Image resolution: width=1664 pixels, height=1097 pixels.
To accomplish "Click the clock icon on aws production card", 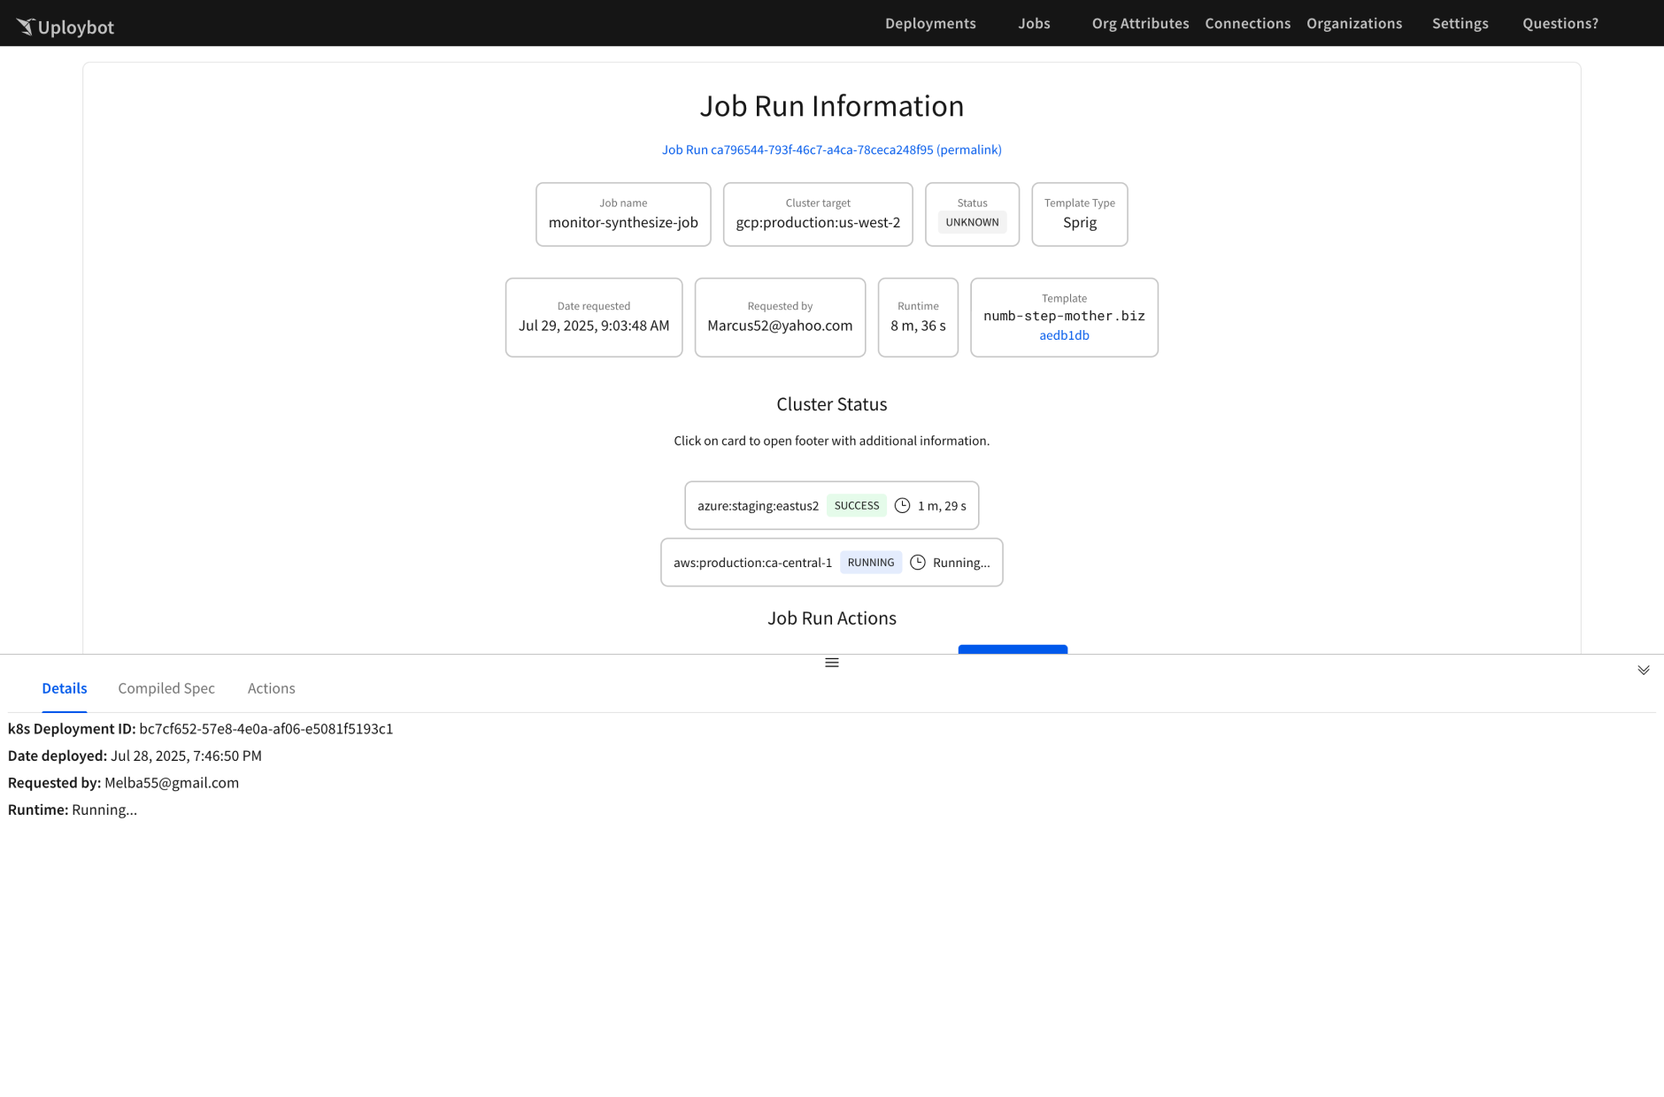I will (918, 562).
